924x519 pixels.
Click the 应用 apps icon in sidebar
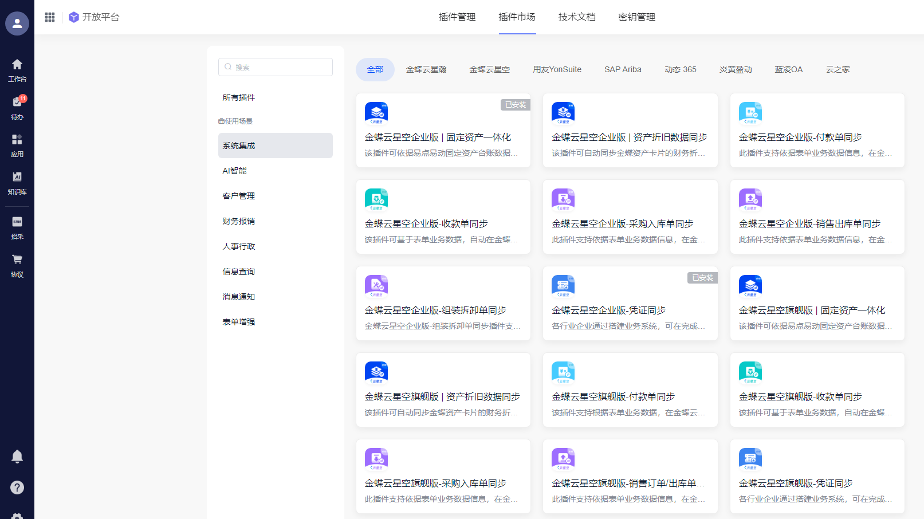[17, 145]
